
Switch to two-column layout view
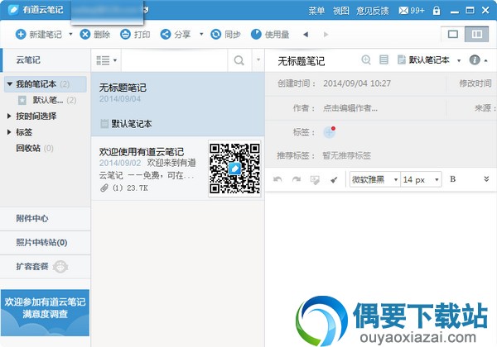tap(477, 34)
